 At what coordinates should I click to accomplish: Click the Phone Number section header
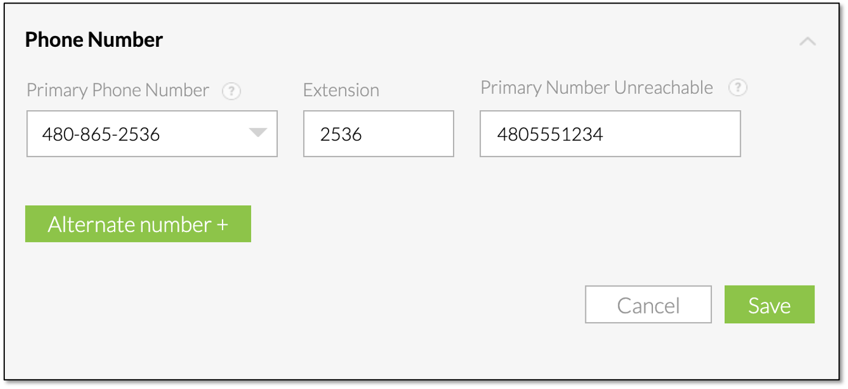[93, 40]
